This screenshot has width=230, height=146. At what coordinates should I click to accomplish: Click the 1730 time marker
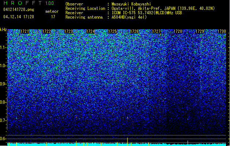[222, 31]
